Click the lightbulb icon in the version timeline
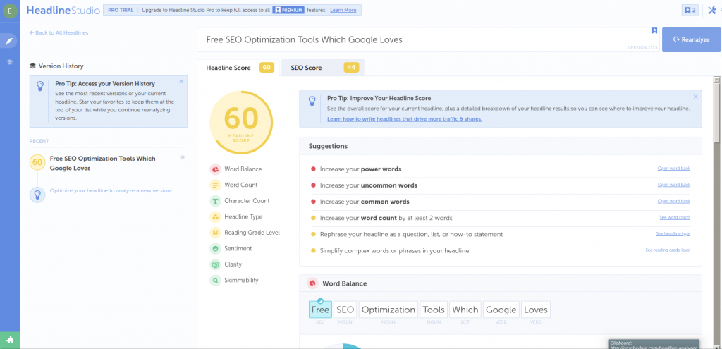 coord(37,195)
